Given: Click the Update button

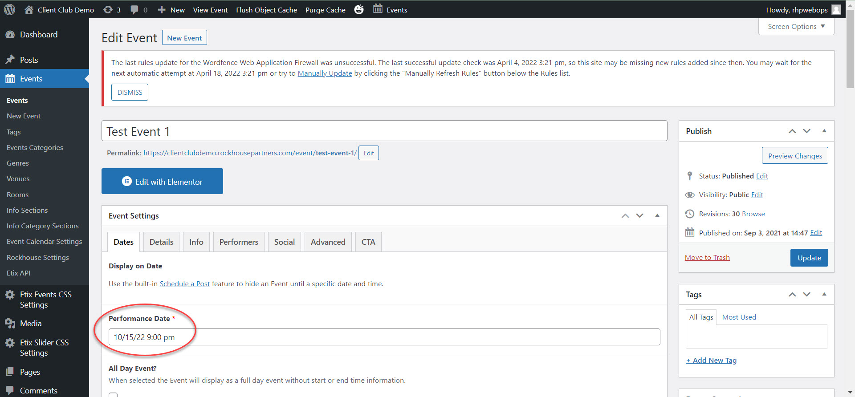Looking at the screenshot, I should point(809,258).
